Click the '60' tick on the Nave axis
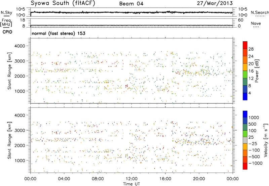Viewport: 269px width, 186px height. [240, 20]
